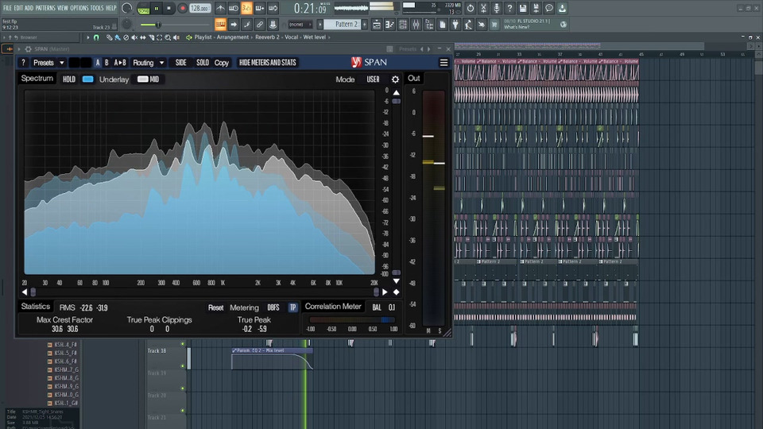Toggle typing keyboard to piano icon
763x429 pixels.
tap(220, 25)
